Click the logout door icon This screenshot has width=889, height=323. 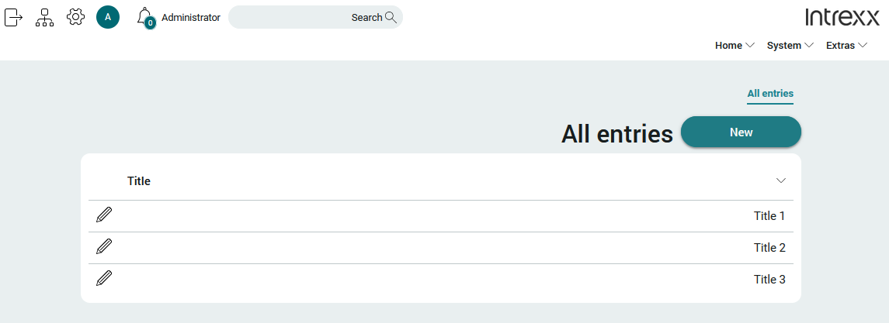point(14,18)
